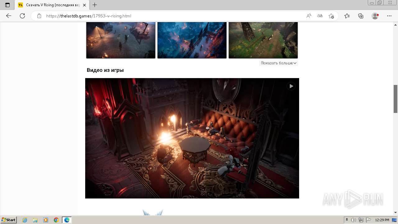Open the translate page option
Viewport: 398px width, 224px height.
tap(320, 16)
